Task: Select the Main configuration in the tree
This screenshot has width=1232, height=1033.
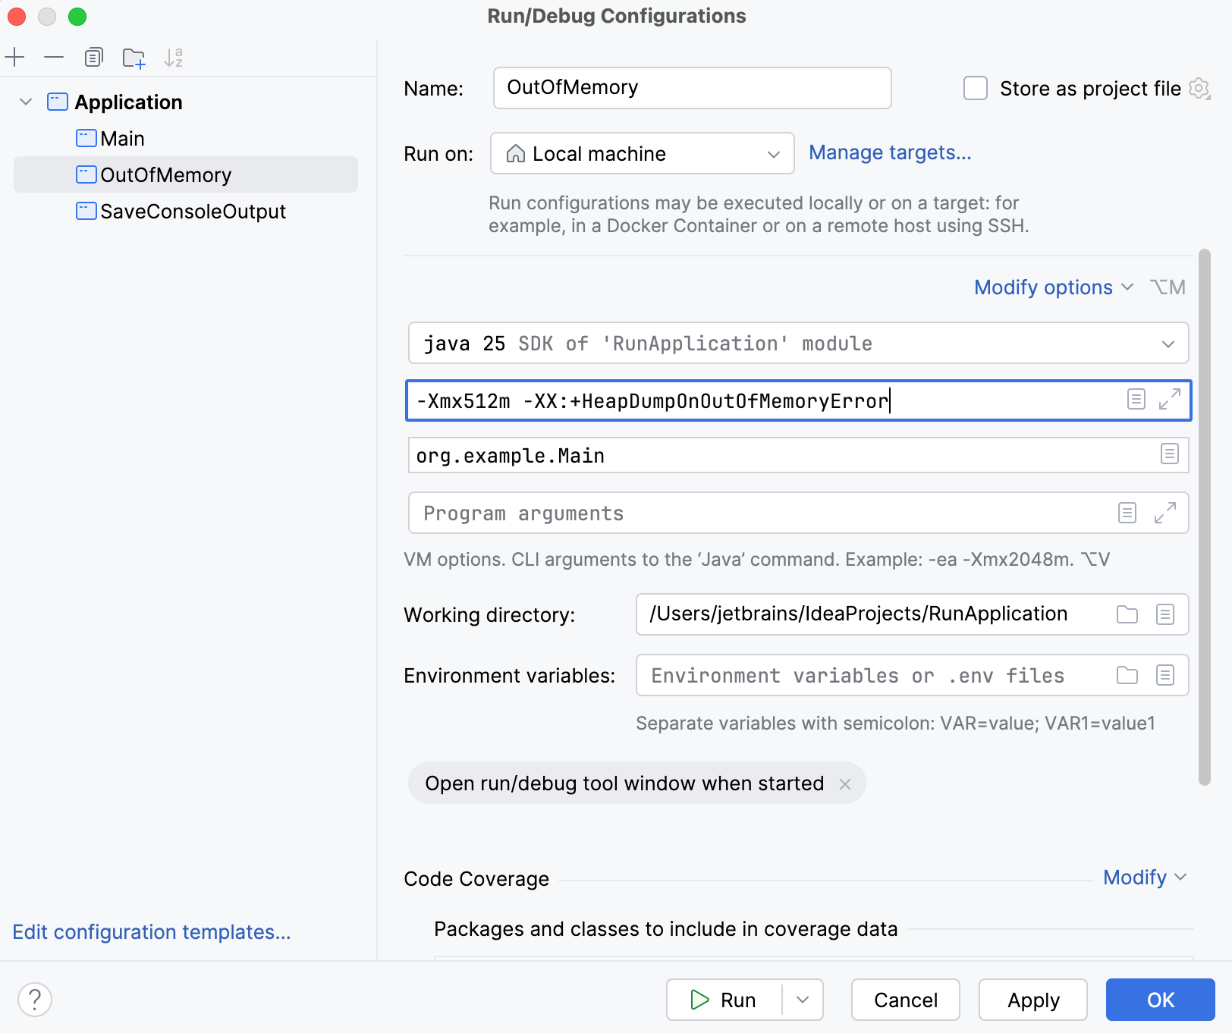Action: [x=122, y=139]
